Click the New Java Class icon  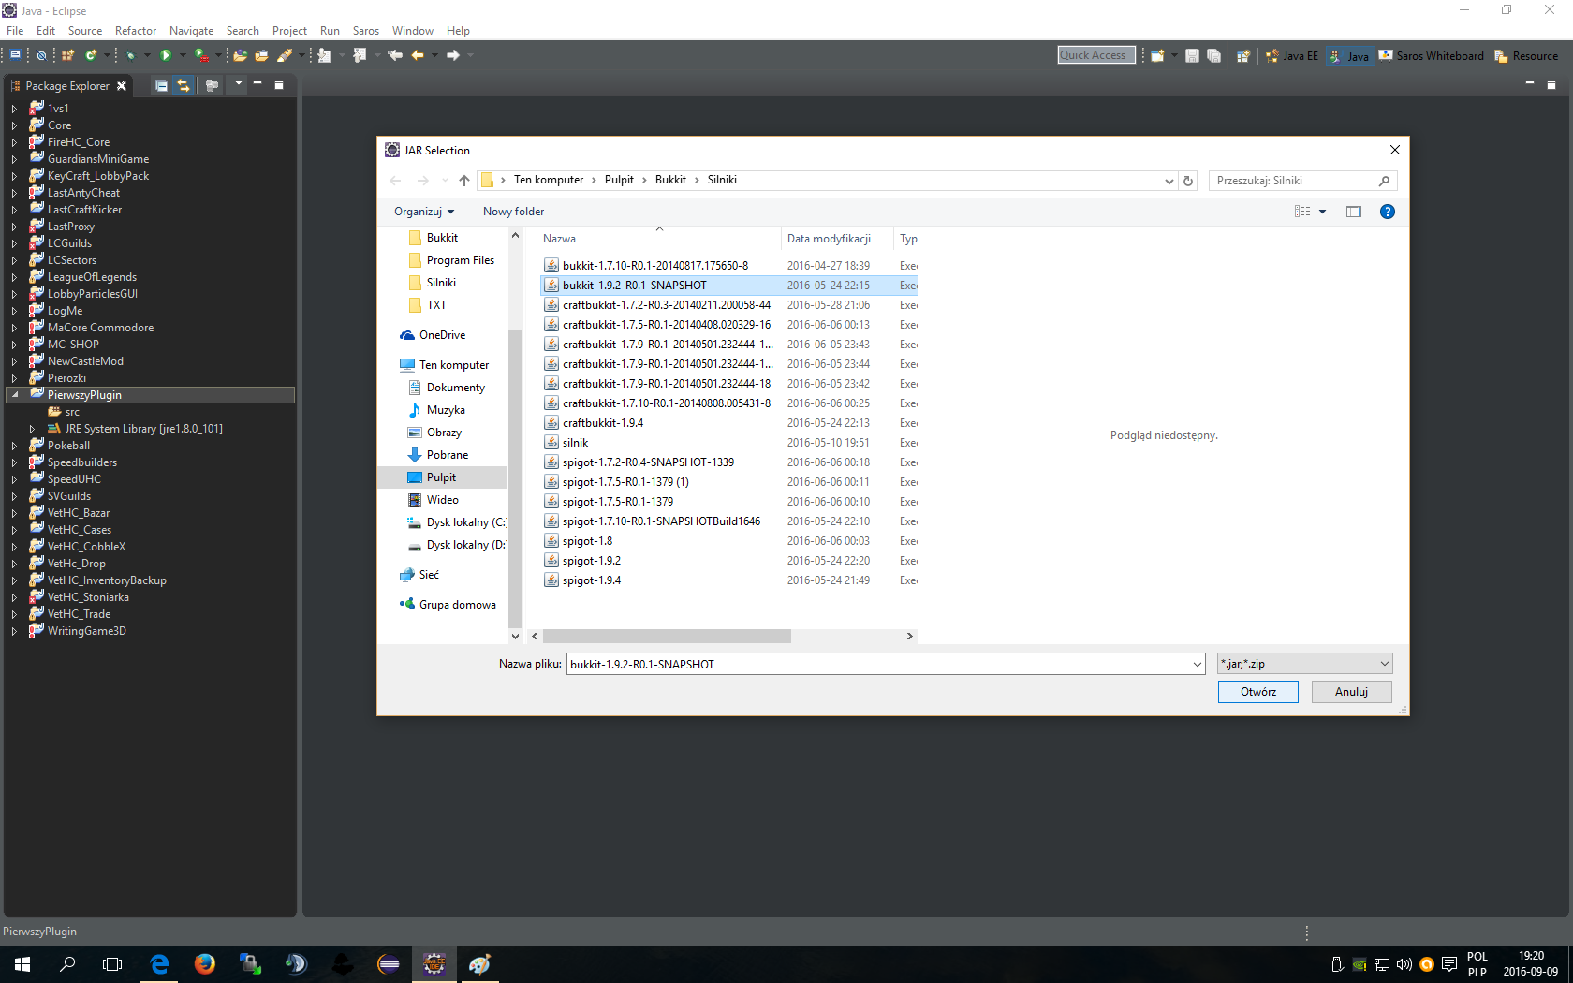click(x=91, y=55)
